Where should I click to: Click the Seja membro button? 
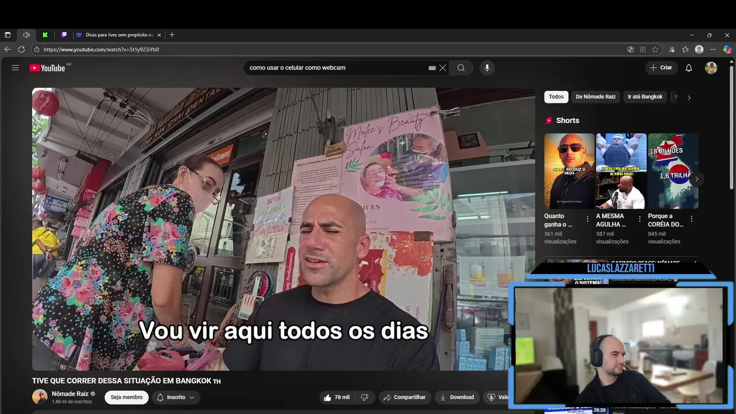[126, 397]
